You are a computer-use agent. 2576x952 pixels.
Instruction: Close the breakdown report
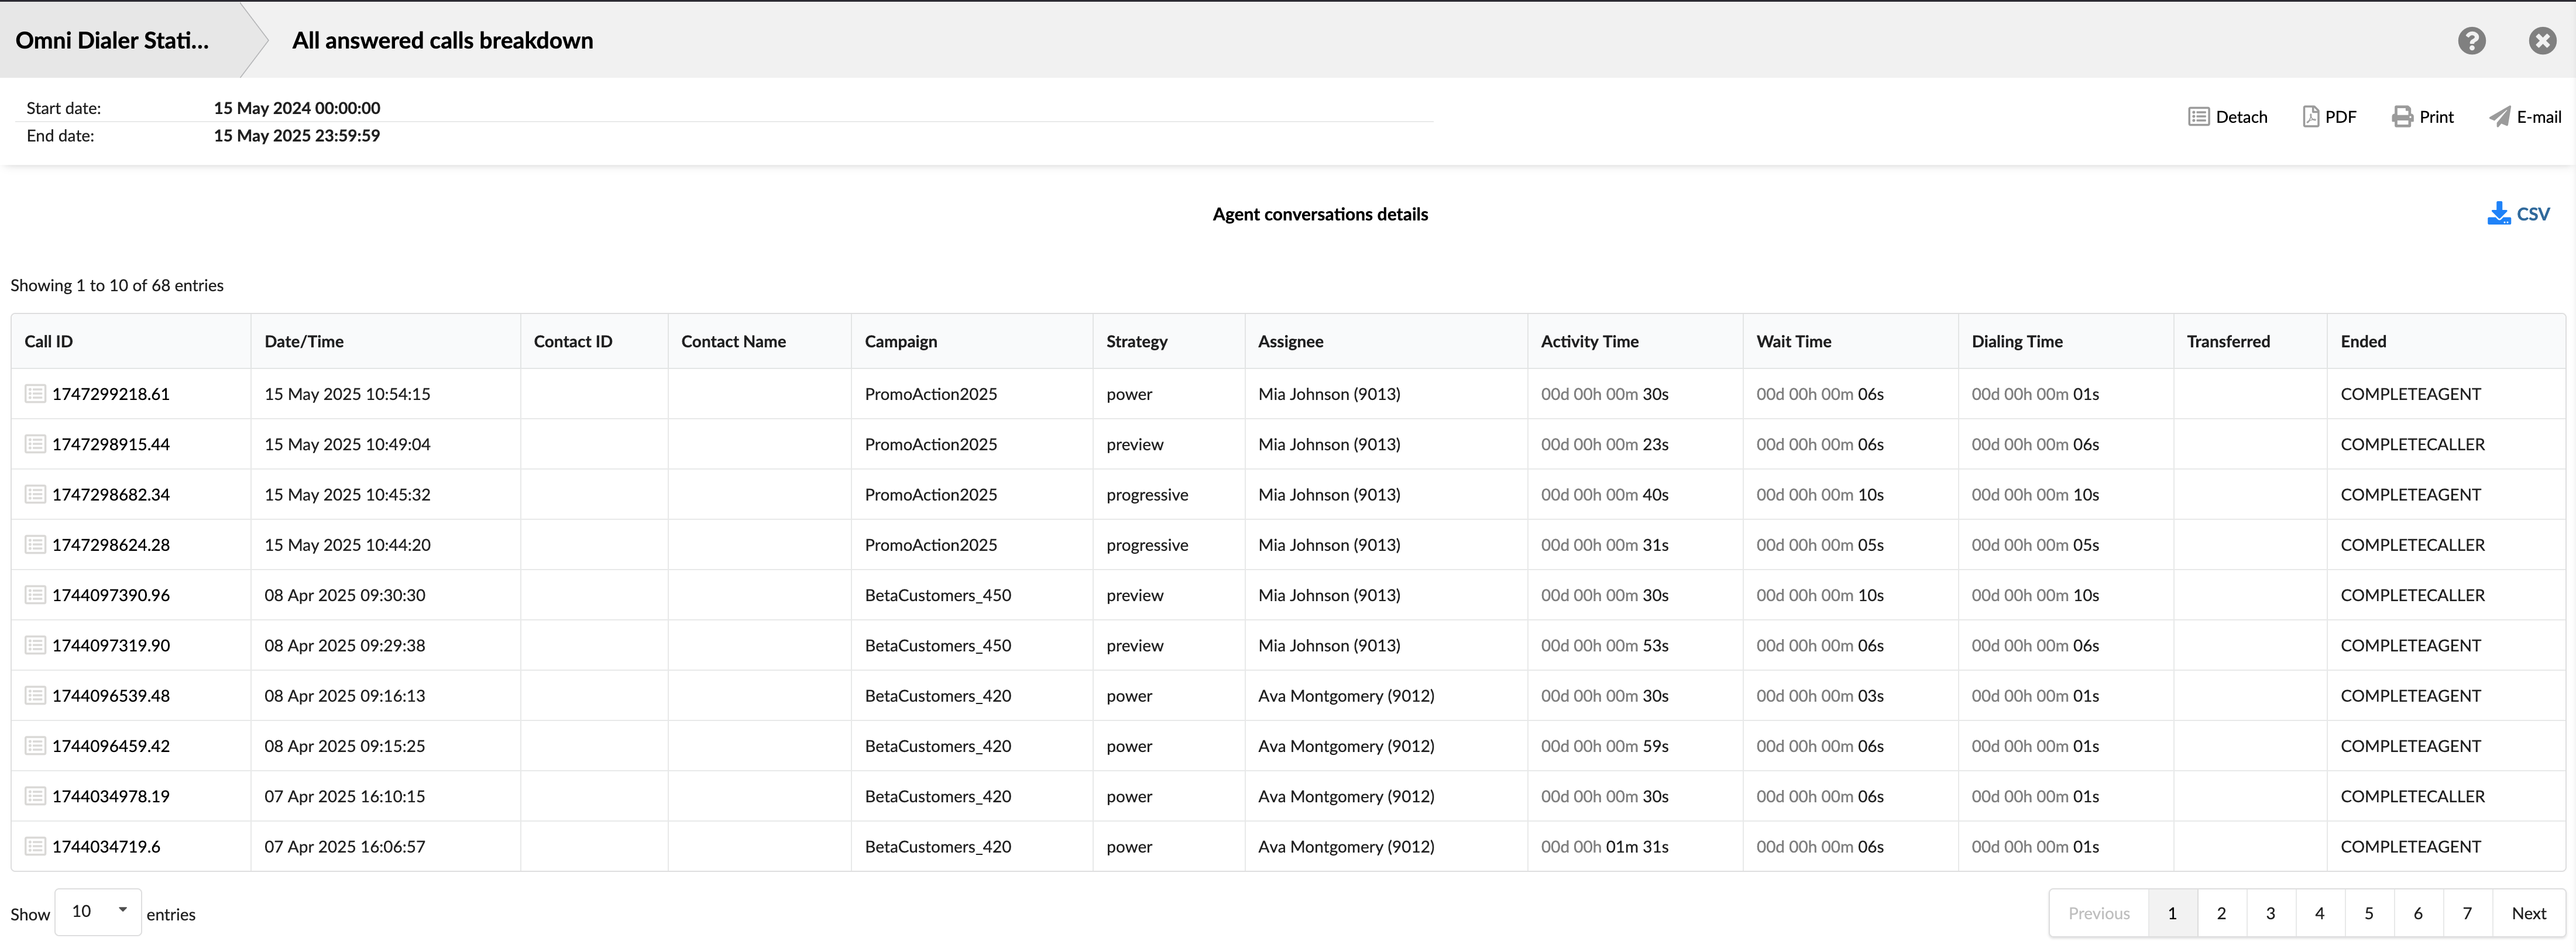[2543, 40]
